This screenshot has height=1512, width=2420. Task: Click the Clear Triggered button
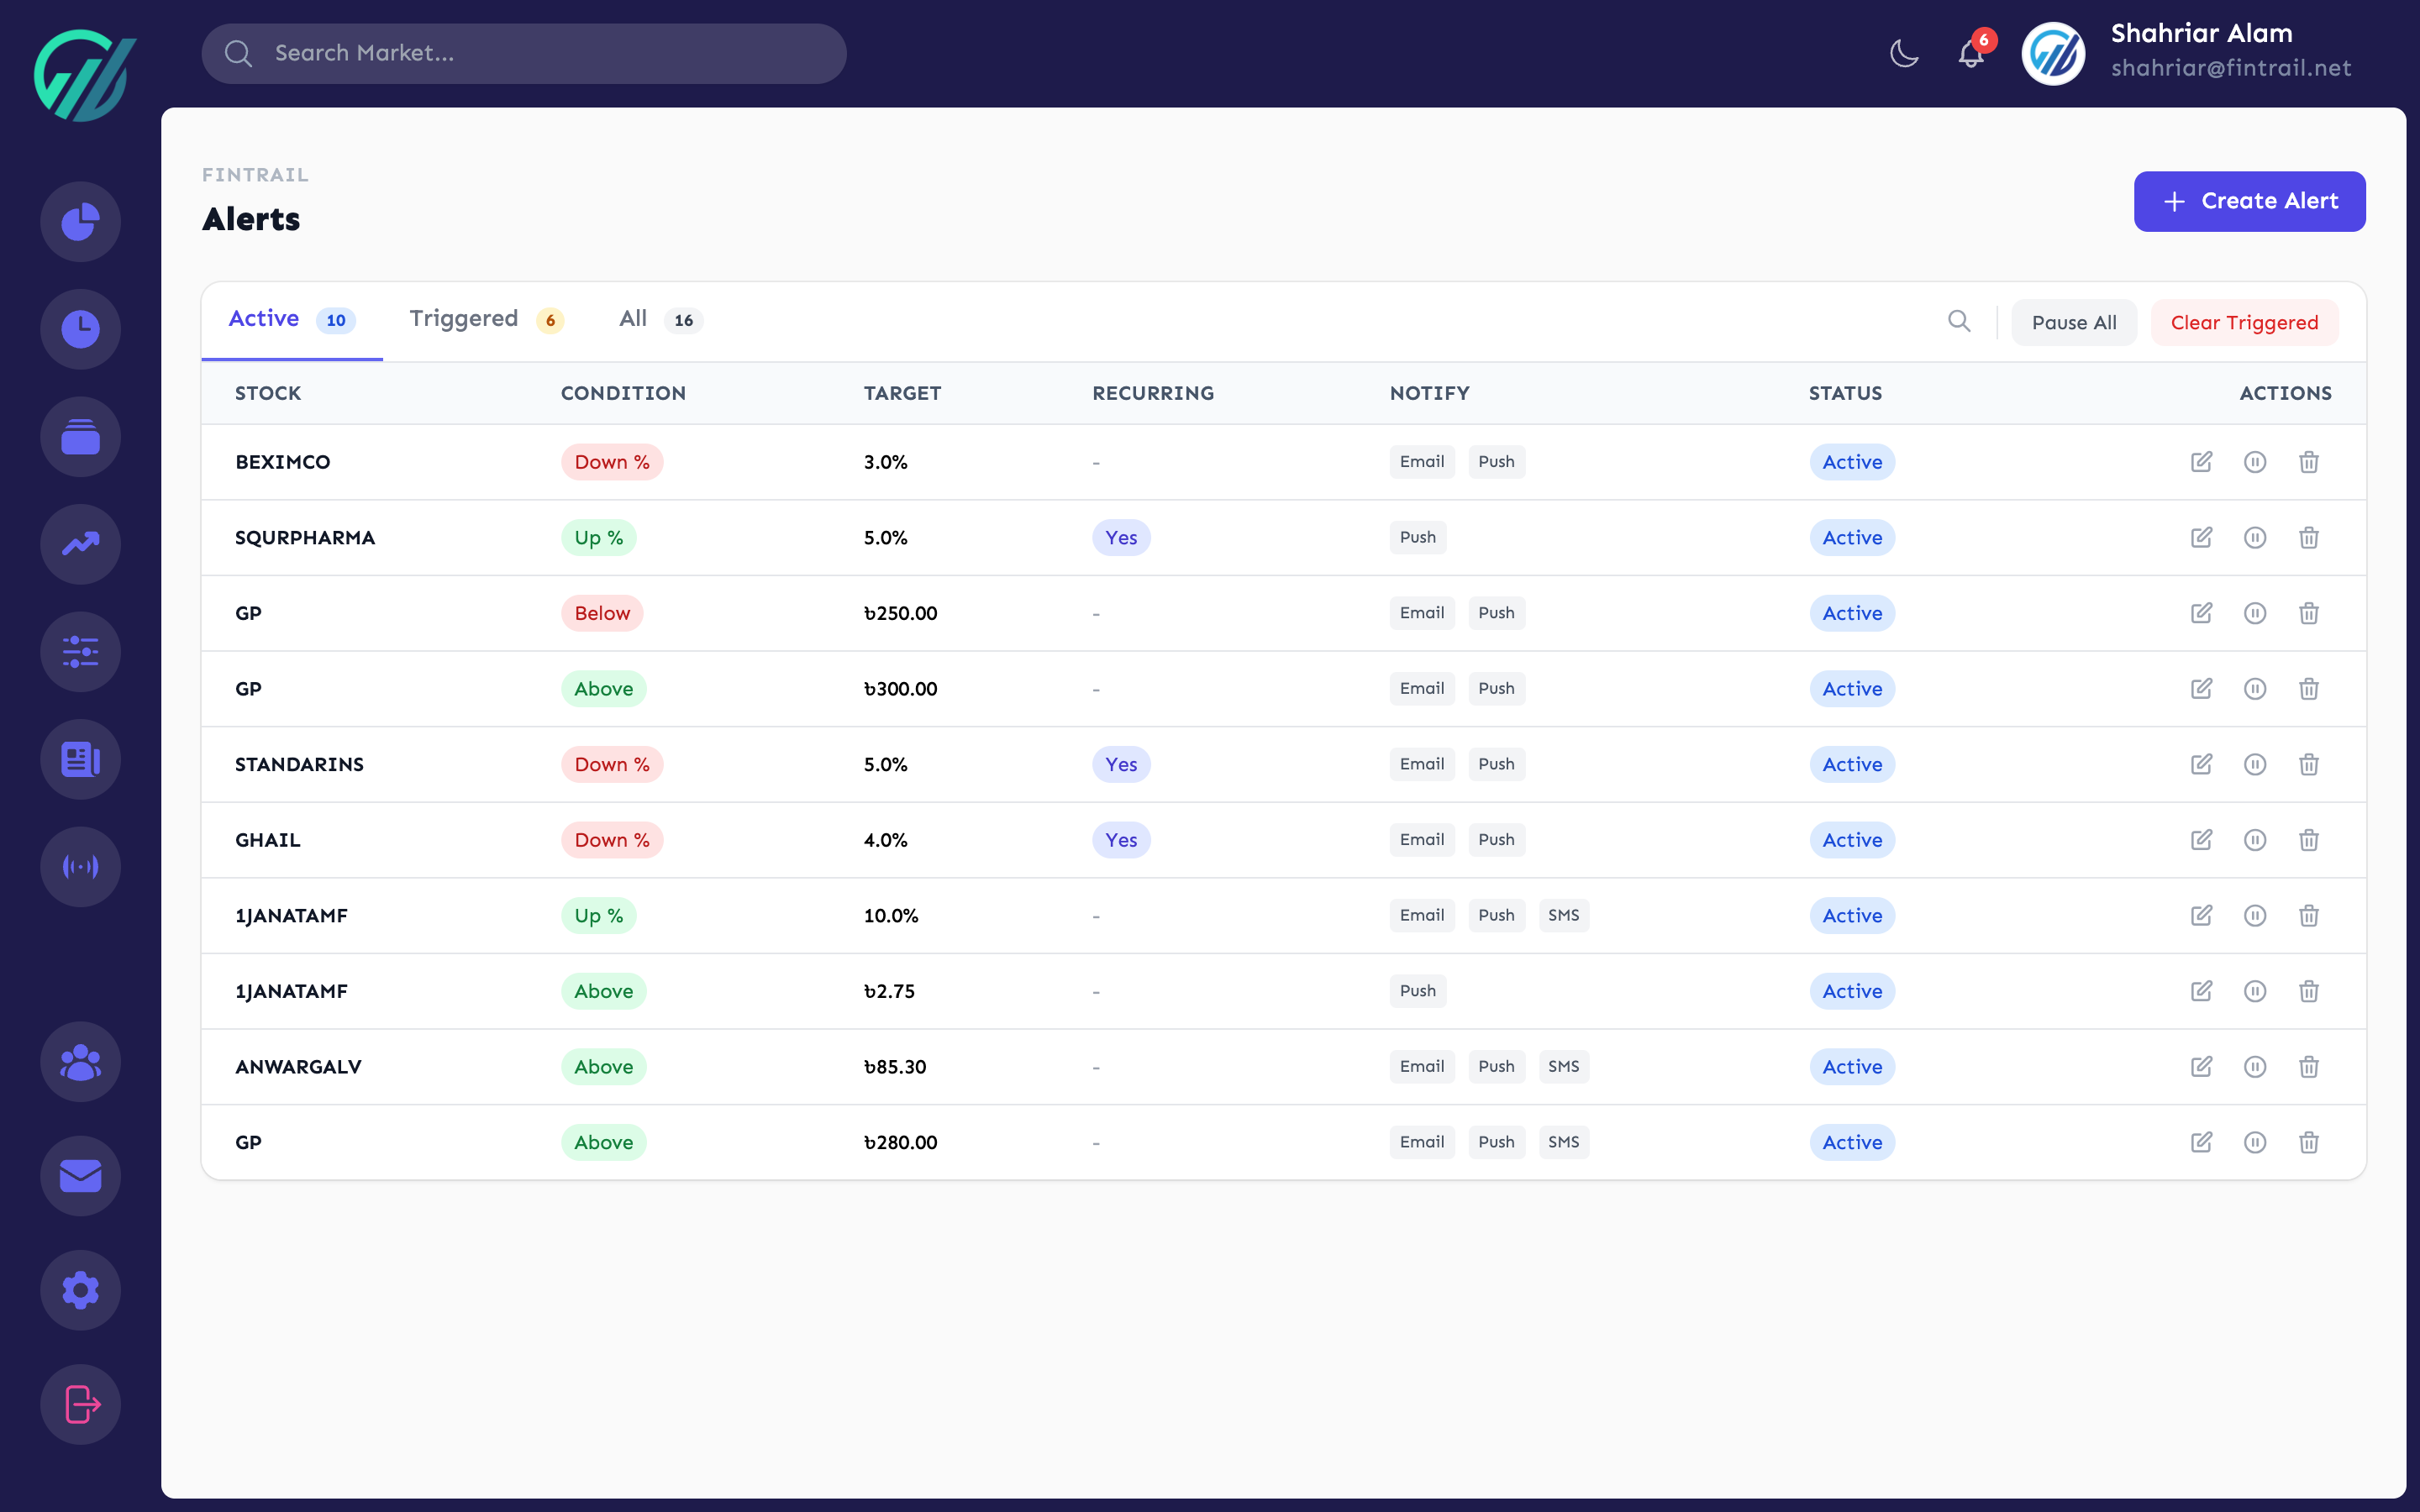2244,322
